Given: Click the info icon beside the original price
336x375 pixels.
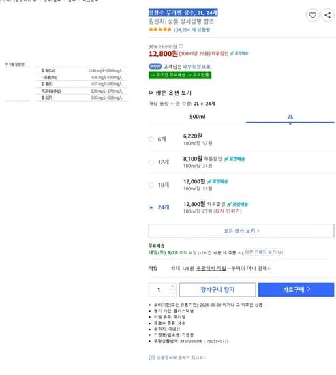Looking at the screenshot, I should click(181, 46).
